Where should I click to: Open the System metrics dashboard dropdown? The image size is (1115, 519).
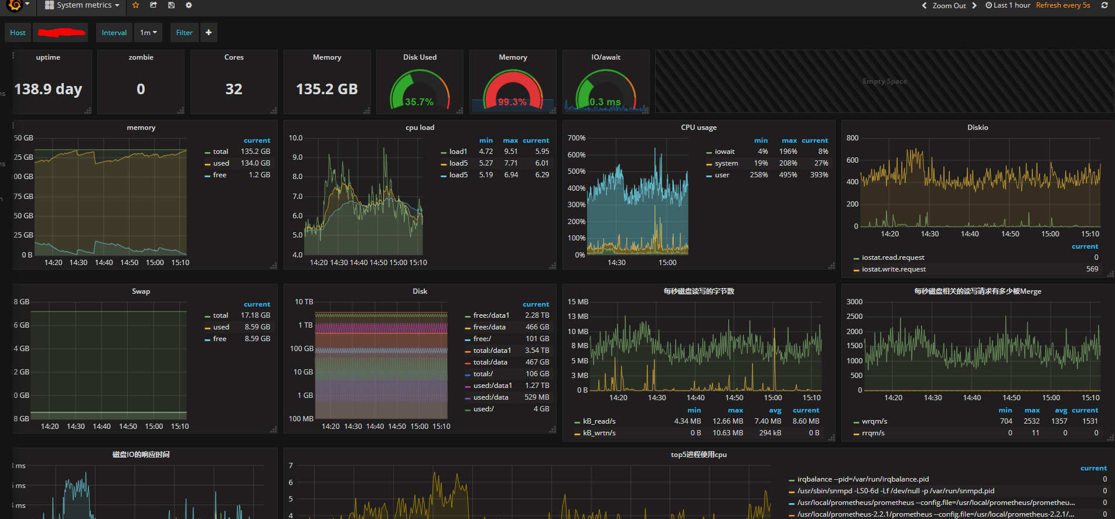(82, 5)
